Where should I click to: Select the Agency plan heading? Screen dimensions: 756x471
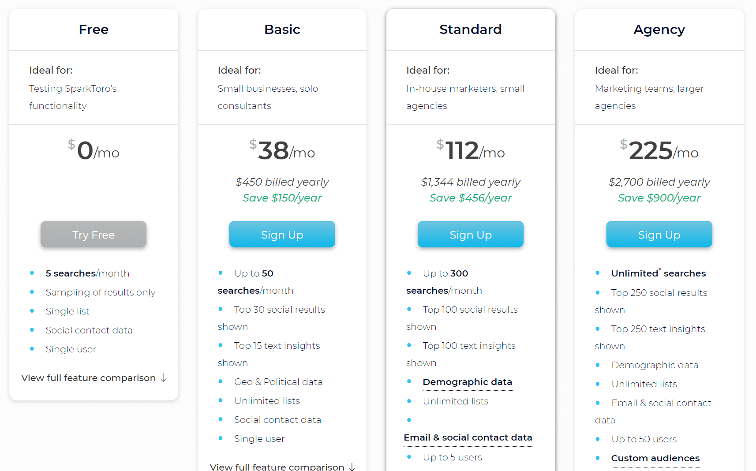click(x=659, y=30)
